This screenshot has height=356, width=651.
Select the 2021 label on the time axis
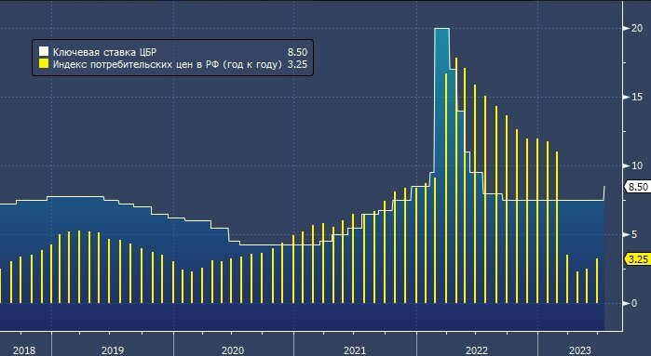[x=355, y=350]
